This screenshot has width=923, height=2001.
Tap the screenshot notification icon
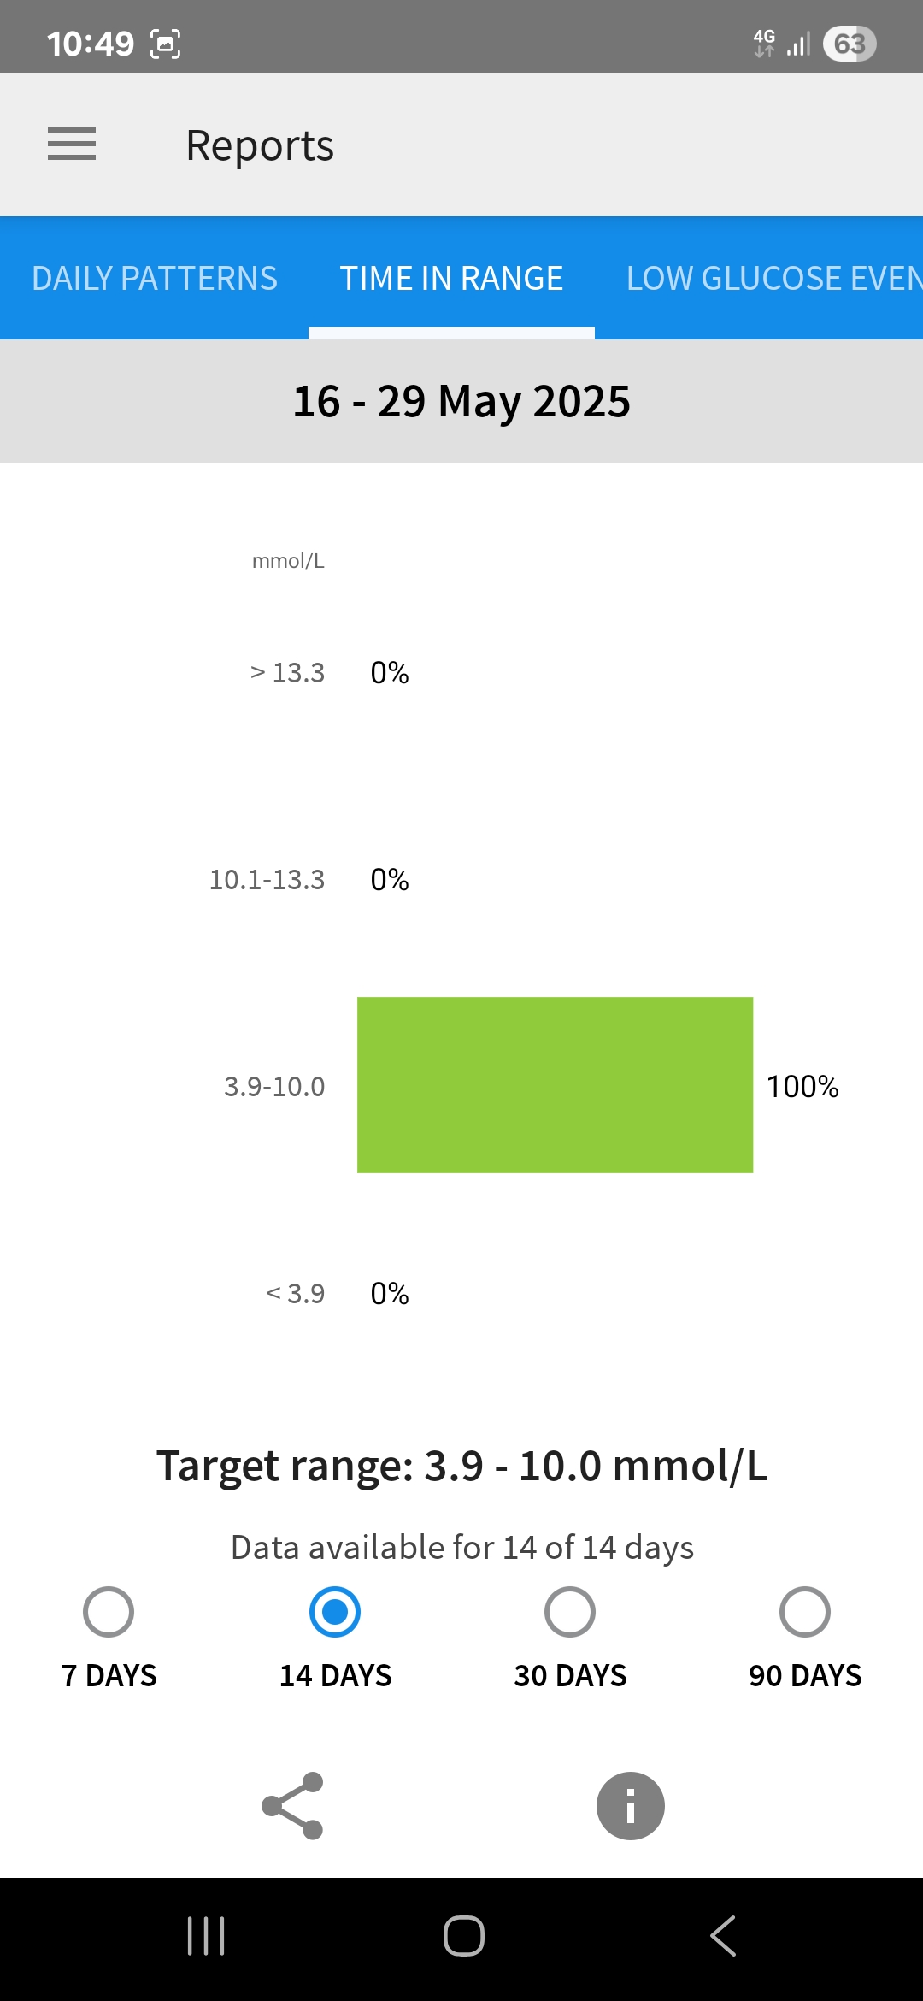pos(165,44)
